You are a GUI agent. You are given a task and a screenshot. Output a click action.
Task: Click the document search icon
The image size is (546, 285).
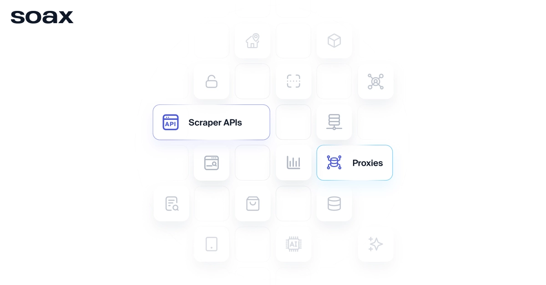[172, 203]
